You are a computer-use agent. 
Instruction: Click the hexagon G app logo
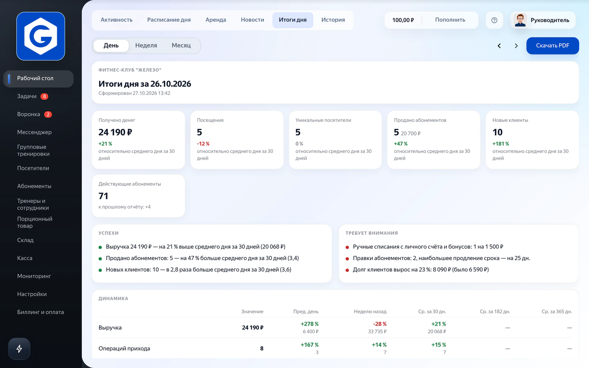click(x=40, y=36)
